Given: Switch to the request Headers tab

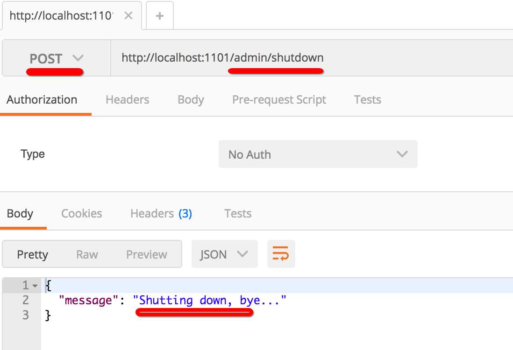Looking at the screenshot, I should (x=128, y=100).
